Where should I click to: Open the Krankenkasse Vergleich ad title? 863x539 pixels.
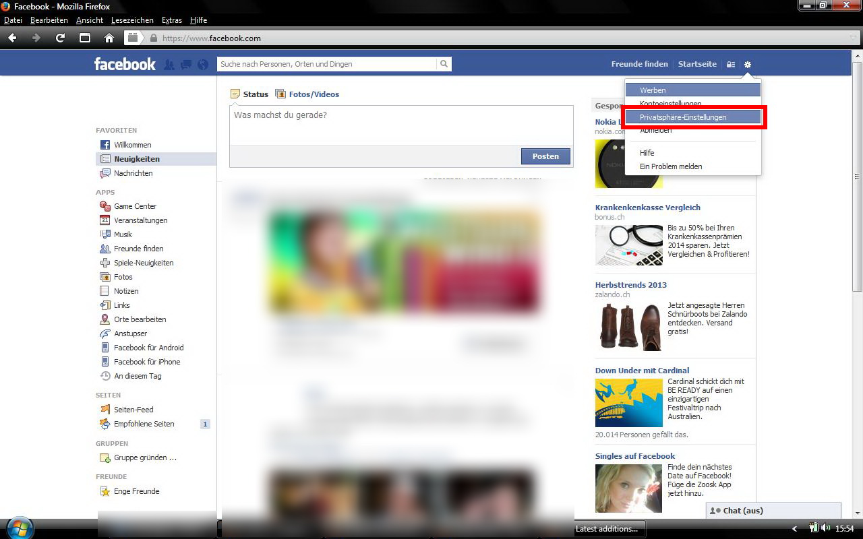[x=648, y=208]
